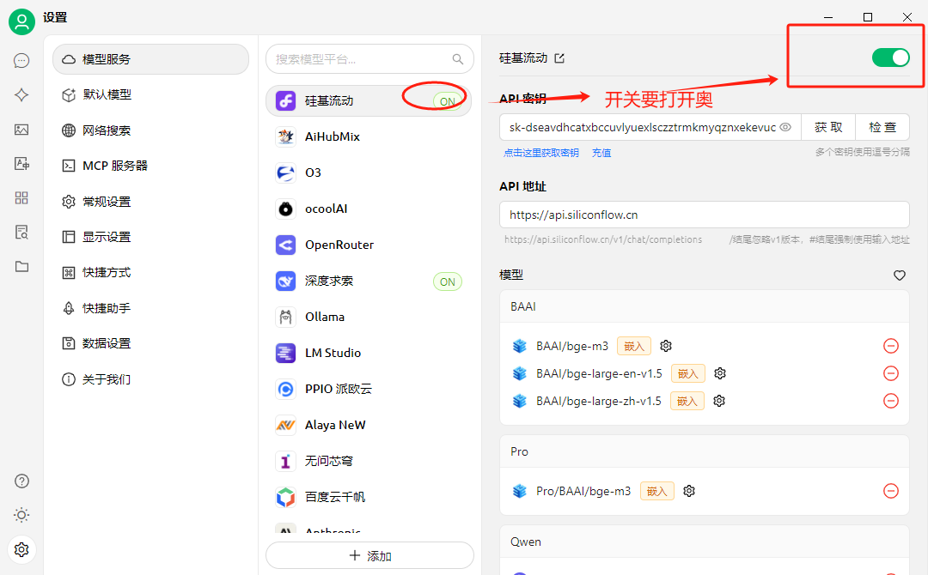
Task: Select the 显示设置 settings menu
Action: (151, 237)
